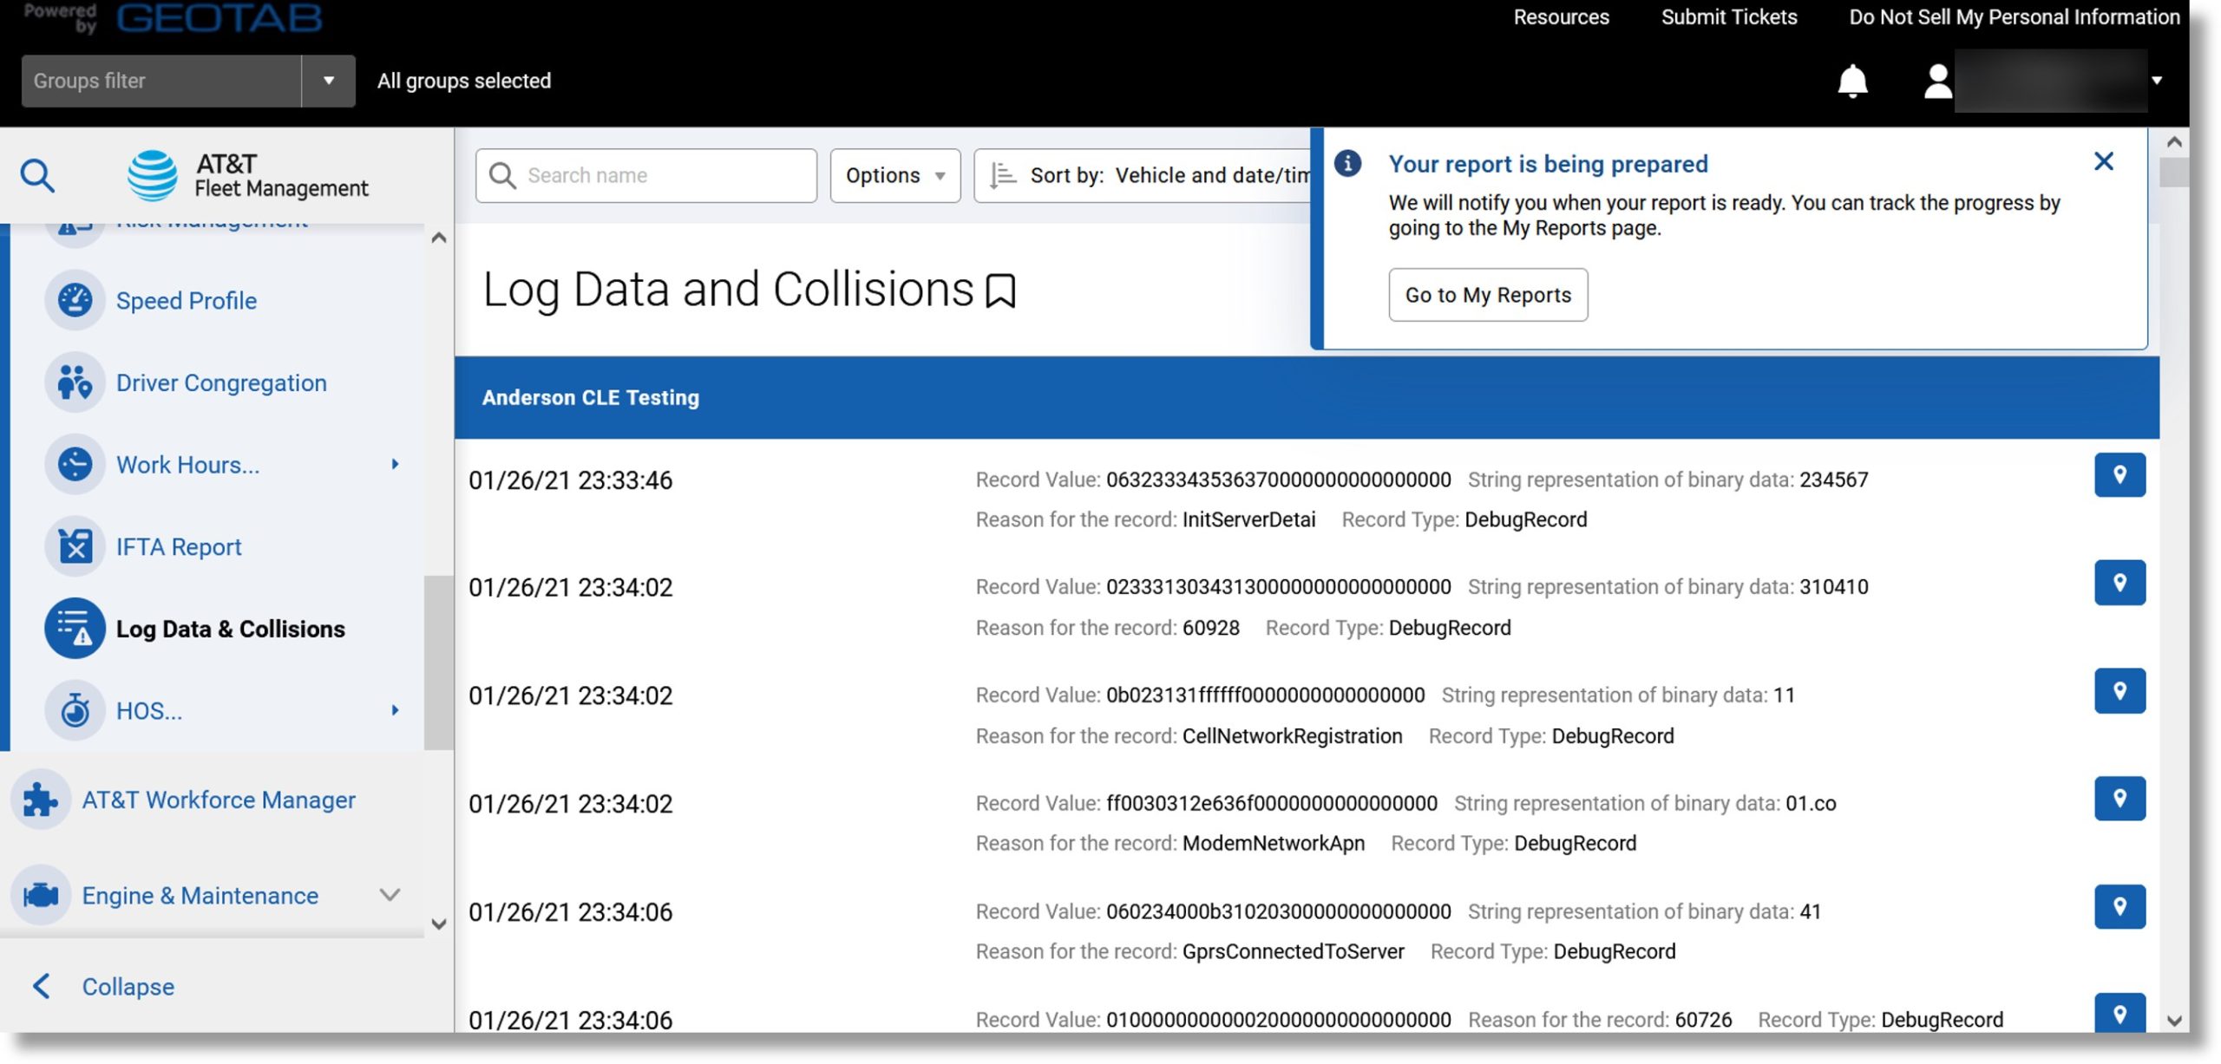This screenshot has width=2221, height=1064.
Task: Click the Log Data & Collisions icon
Action: pos(75,629)
